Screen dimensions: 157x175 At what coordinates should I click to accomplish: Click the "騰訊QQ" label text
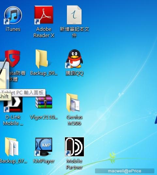(x=74, y=73)
